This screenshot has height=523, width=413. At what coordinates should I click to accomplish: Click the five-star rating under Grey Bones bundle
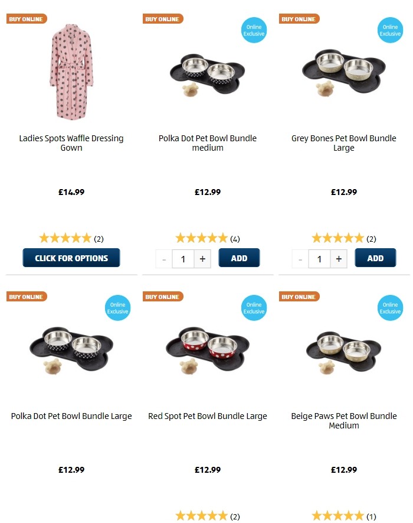tap(338, 238)
